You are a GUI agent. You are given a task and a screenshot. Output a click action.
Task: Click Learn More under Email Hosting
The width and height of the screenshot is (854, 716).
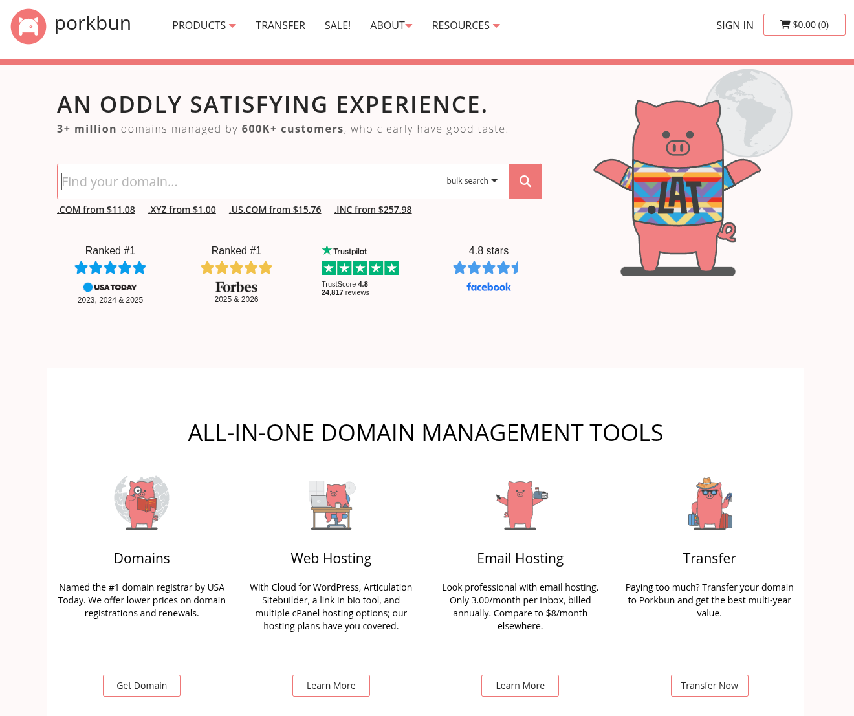[x=520, y=686]
